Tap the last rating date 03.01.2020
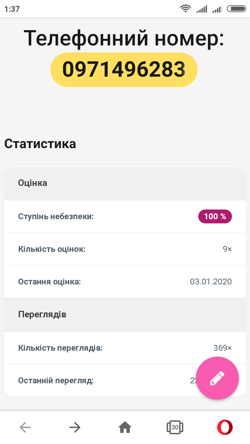Viewport: 250px width, 444px height. tap(211, 282)
